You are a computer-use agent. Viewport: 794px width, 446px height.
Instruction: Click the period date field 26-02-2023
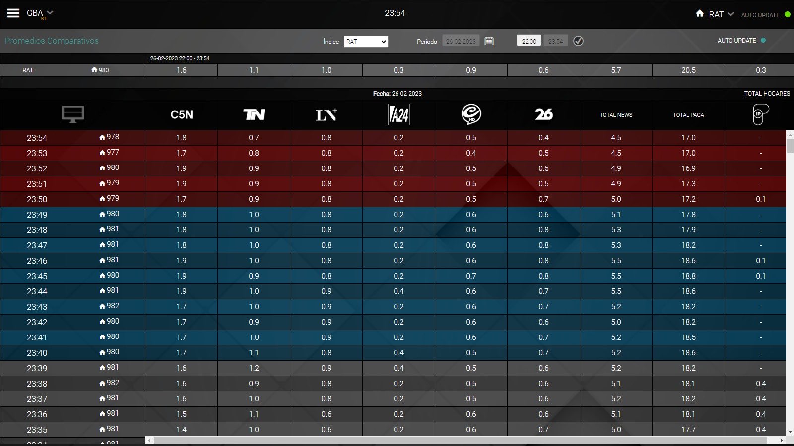461,41
